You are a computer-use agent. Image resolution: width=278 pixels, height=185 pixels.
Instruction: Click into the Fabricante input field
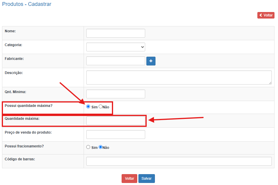[x=115, y=61]
